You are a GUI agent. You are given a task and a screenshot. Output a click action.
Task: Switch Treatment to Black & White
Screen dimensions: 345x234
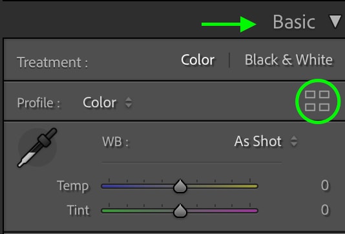(289, 60)
